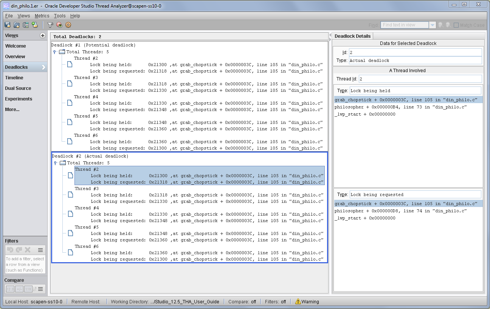This screenshot has width=490, height=309.
Task: Click the Find Next arrow icon
Action: click(448, 25)
